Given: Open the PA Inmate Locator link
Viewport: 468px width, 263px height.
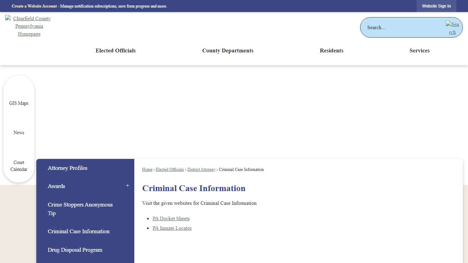Looking at the screenshot, I should tap(172, 228).
